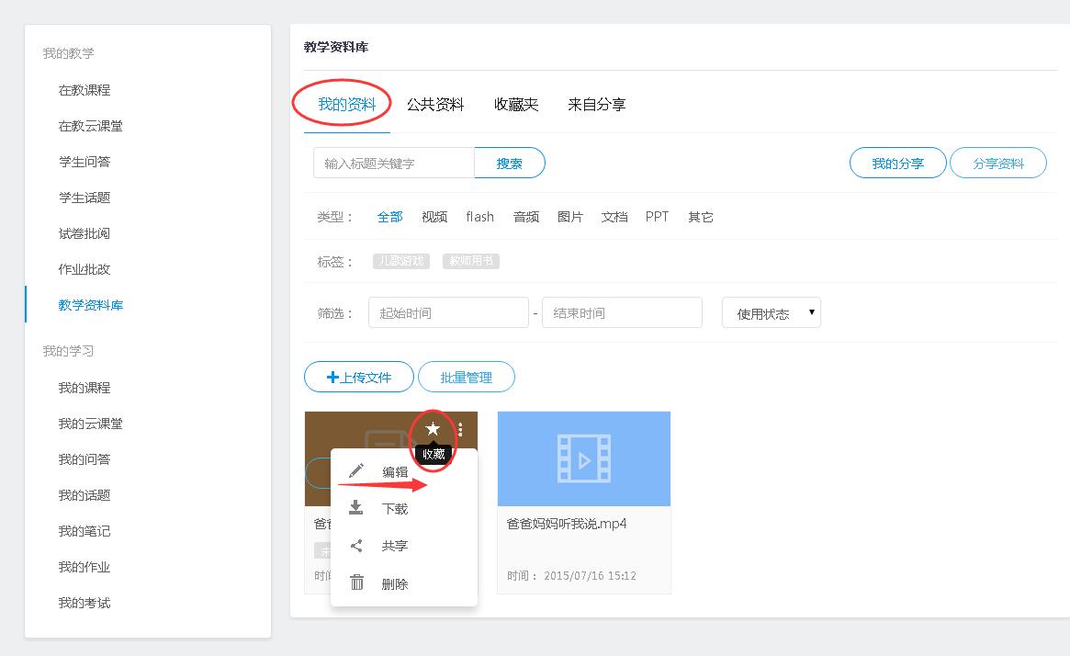Open 我的话题 in sidebar
1070x656 pixels.
(84, 495)
